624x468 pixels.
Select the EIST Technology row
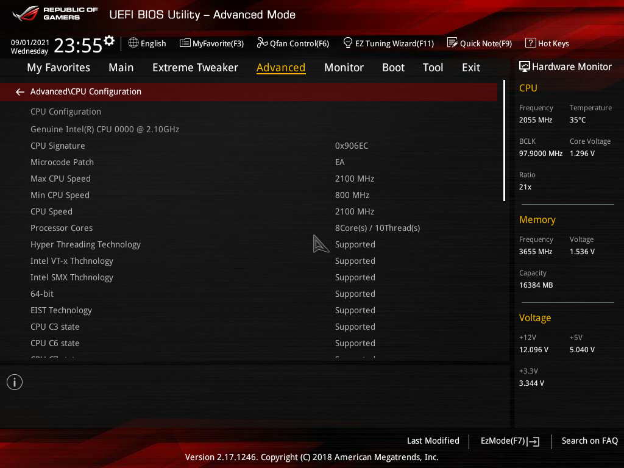tap(249, 310)
